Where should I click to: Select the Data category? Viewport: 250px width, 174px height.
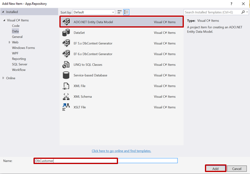coord(15,31)
